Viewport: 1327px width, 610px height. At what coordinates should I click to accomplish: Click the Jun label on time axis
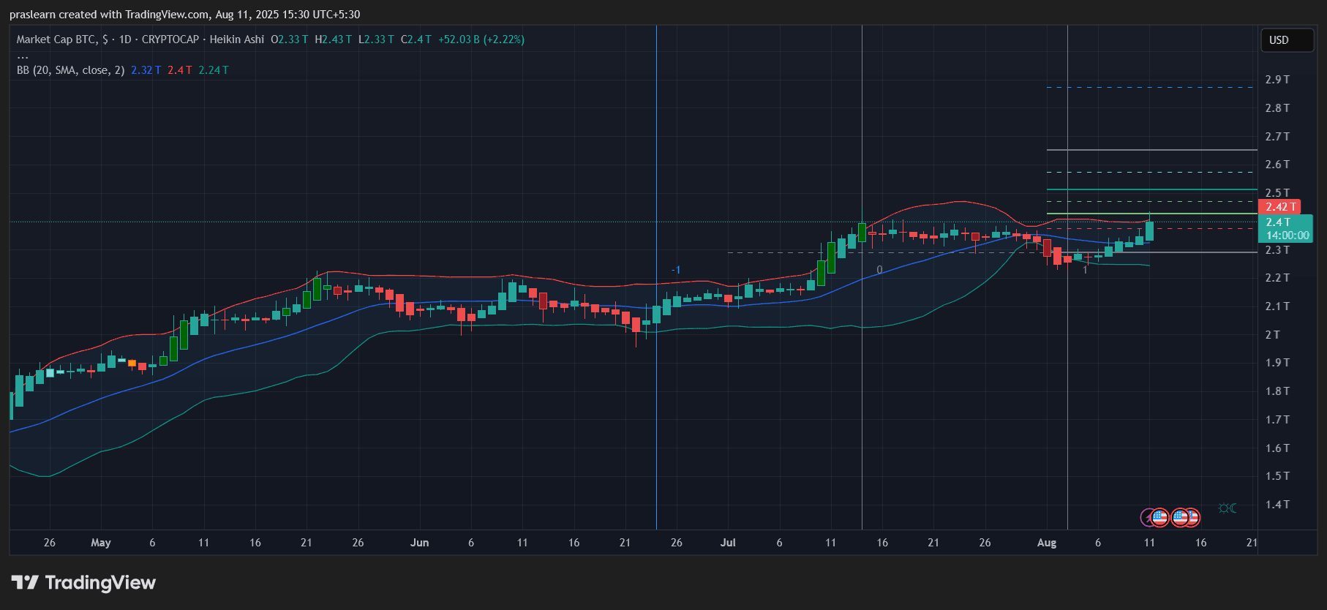pos(419,543)
